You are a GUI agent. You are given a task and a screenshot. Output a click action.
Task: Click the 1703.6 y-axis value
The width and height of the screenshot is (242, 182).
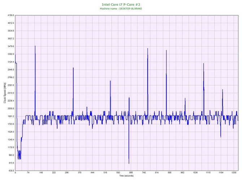coord(11,124)
